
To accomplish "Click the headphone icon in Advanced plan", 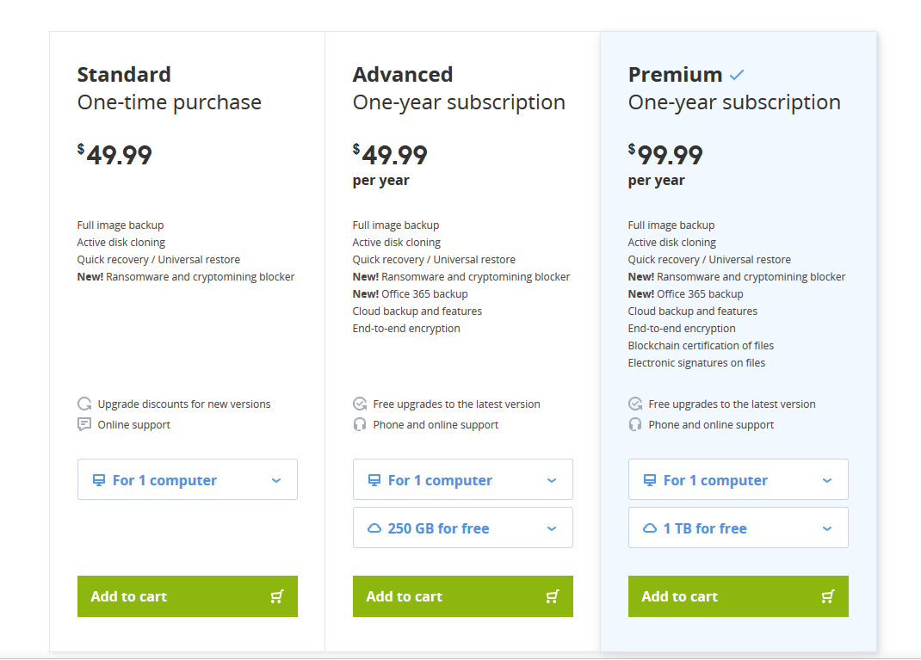I will coord(360,424).
